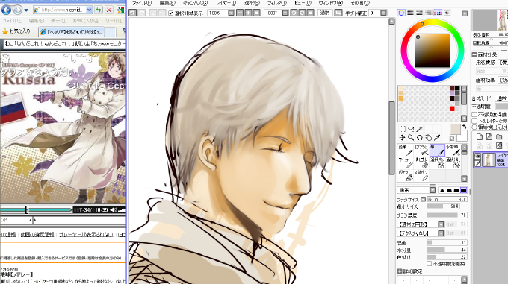Viewport: 508px width, 284px height.
Task: Select the lasso tool
Action: click(411, 129)
